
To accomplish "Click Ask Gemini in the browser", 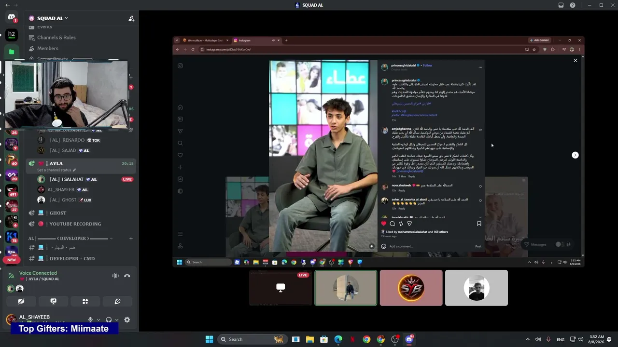I will click(539, 40).
